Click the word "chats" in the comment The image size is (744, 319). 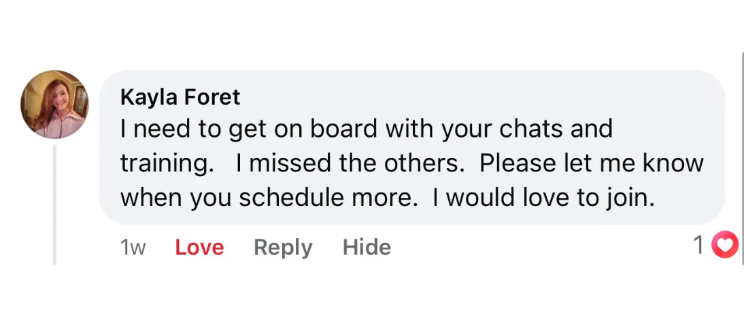(537, 129)
